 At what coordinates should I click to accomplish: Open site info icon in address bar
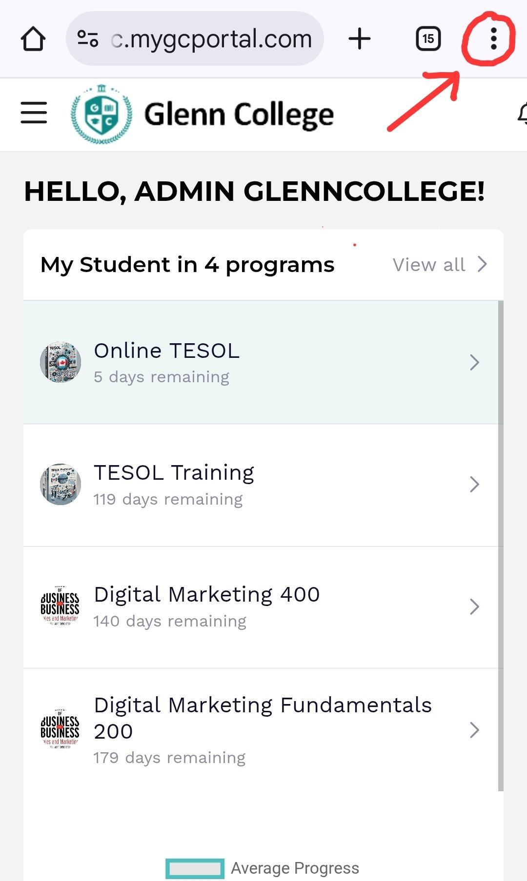[x=88, y=39]
